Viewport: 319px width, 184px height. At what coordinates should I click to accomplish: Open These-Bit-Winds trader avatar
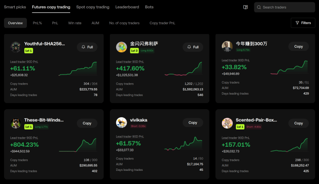coord(15,123)
